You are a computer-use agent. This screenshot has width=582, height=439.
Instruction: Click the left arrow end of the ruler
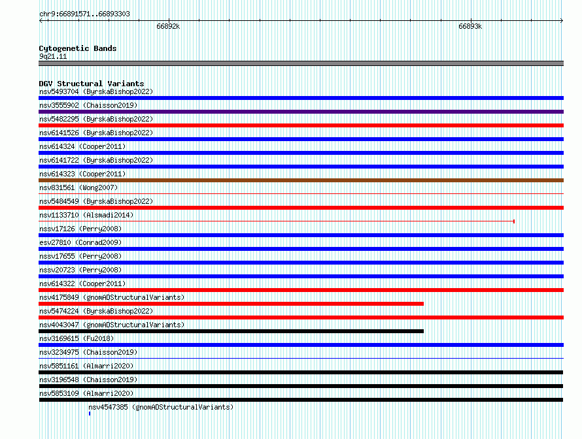pos(41,21)
